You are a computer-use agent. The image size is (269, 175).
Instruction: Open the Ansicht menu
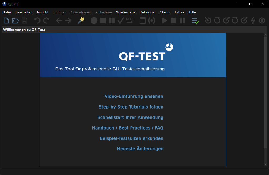[42, 12]
